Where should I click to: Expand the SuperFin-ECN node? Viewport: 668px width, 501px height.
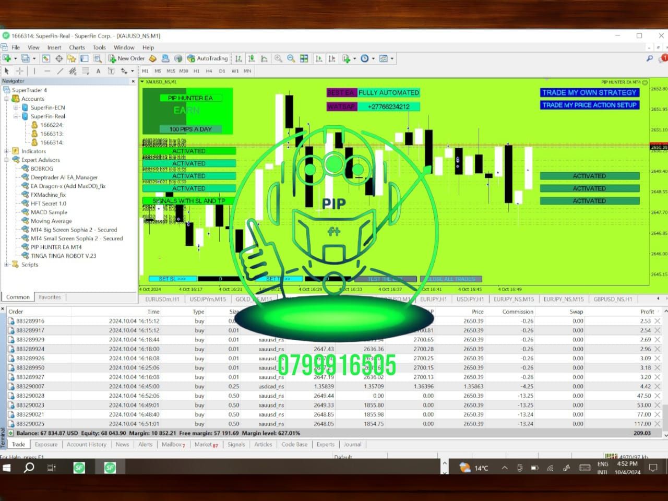pos(16,108)
